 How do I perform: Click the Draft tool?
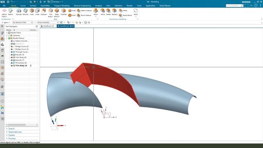click(x=72, y=11)
